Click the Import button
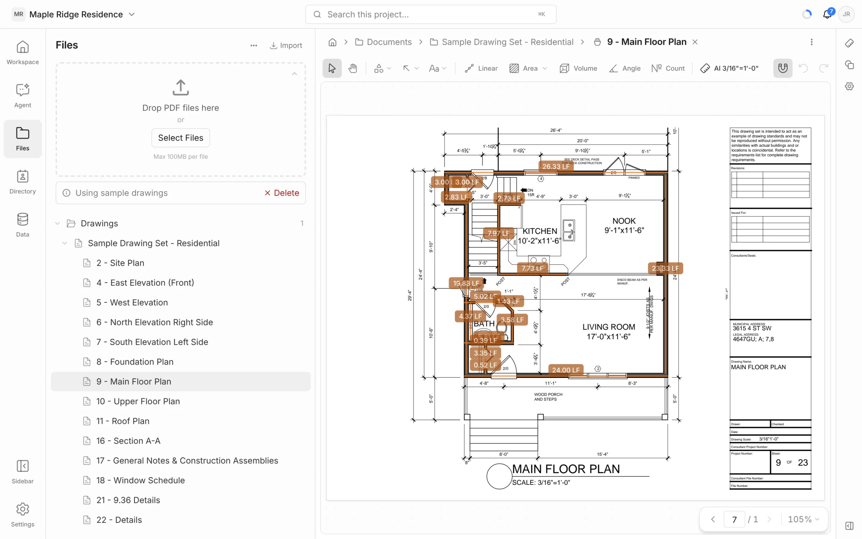The height and width of the screenshot is (539, 862). (286, 45)
